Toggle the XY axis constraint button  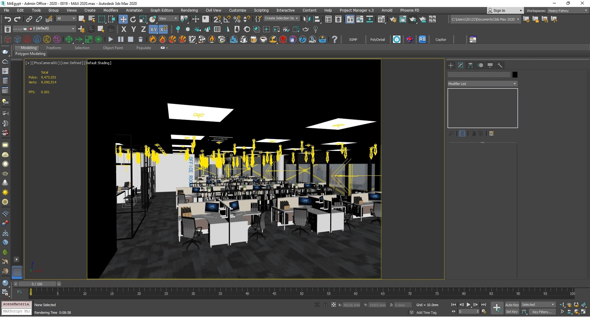pyautogui.click(x=153, y=29)
